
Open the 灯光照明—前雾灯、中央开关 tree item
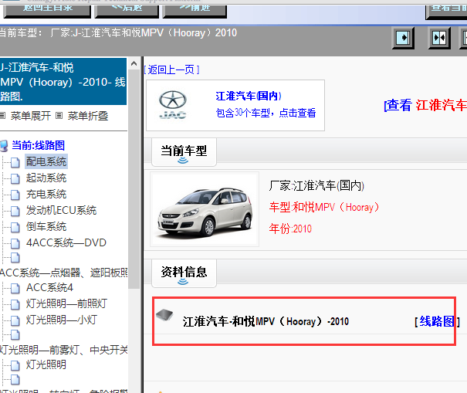[x=64, y=350]
